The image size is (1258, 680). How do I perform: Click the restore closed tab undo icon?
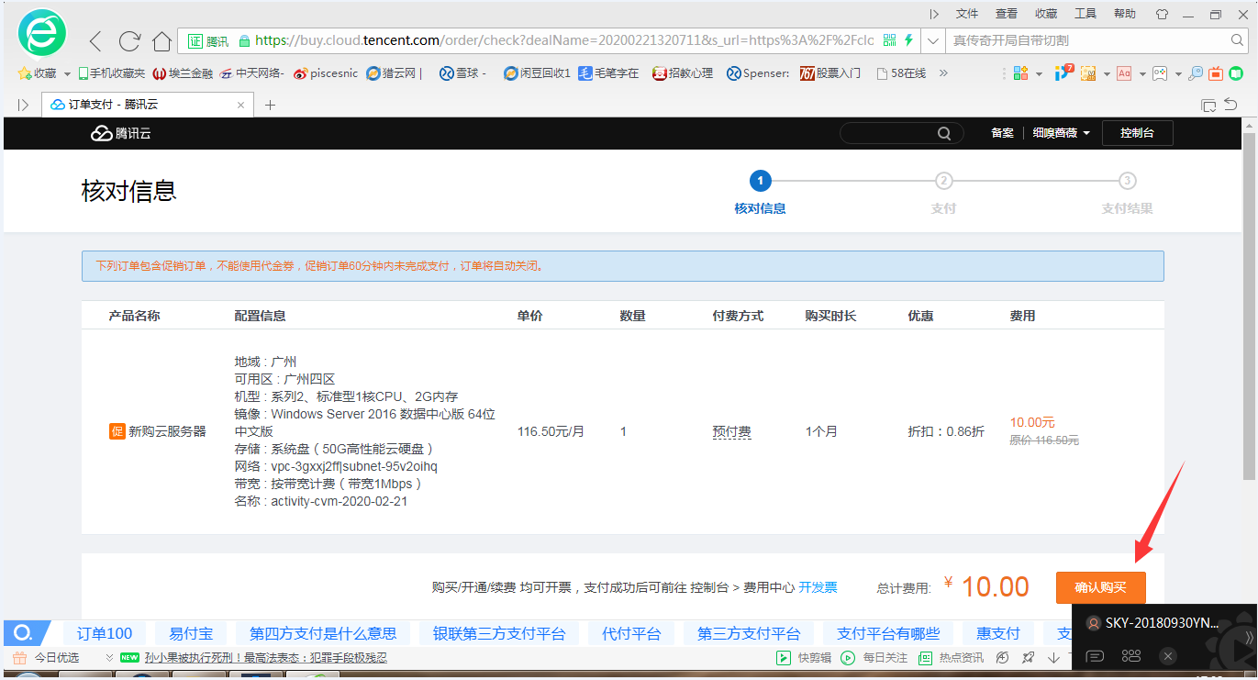point(1231,105)
